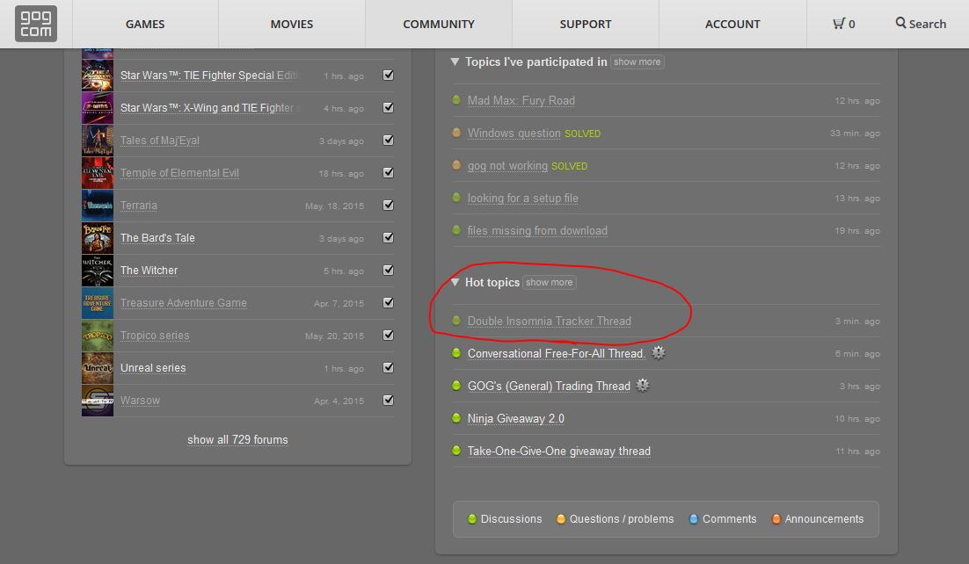This screenshot has height=564, width=969.
Task: Open Double Insomnia Tracker Thread
Action: (550, 322)
